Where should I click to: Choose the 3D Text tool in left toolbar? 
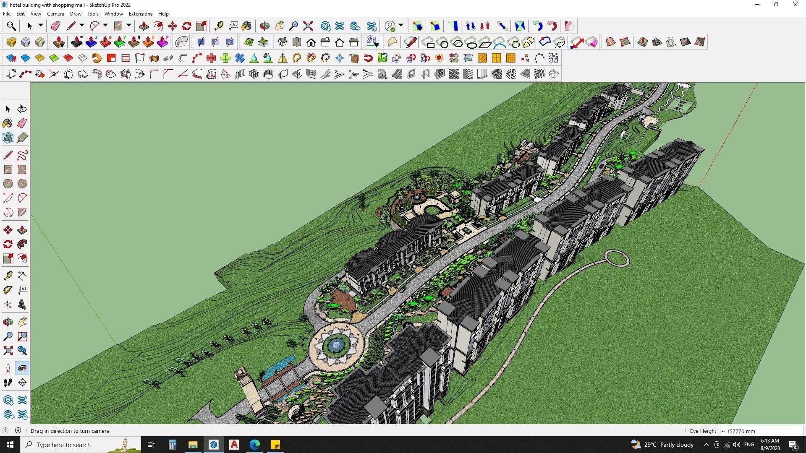tap(22, 305)
